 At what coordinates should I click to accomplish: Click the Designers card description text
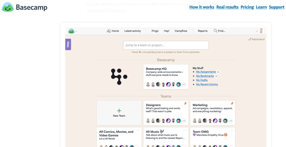pos(163,110)
